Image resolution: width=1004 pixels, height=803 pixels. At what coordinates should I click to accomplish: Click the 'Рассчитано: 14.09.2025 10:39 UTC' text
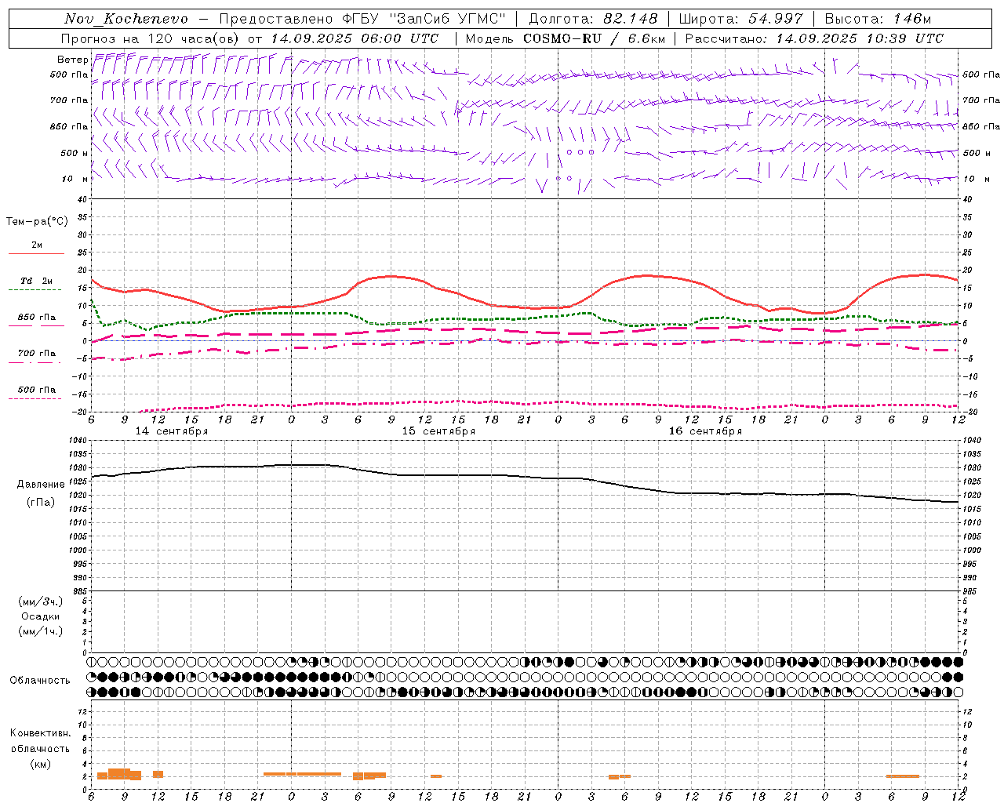pos(814,38)
